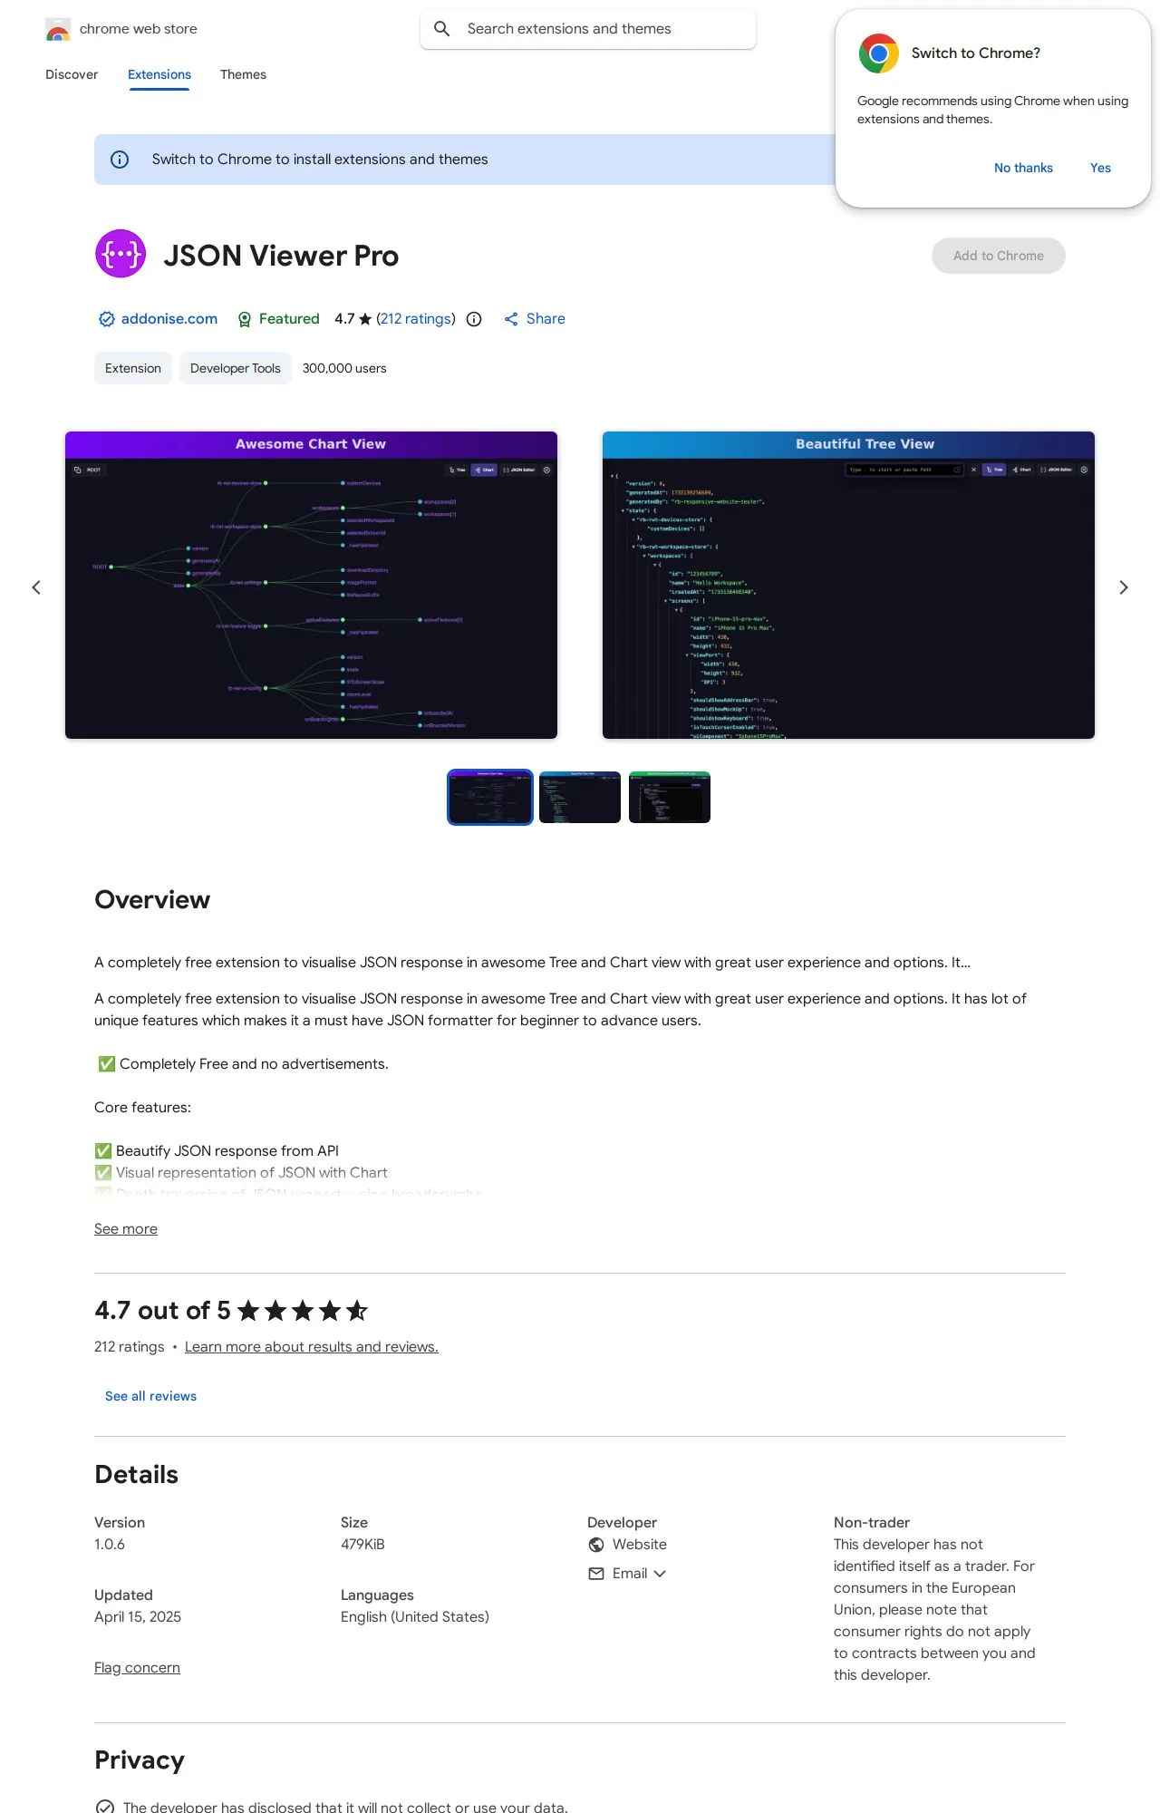Go to previous screenshot with left arrow
Screen dimensions: 1160x1813
(36, 587)
